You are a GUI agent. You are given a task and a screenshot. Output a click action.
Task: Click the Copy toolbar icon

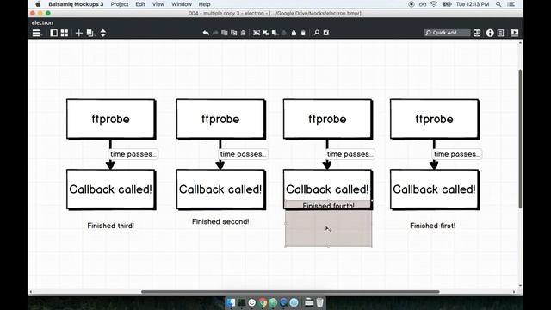click(224, 33)
